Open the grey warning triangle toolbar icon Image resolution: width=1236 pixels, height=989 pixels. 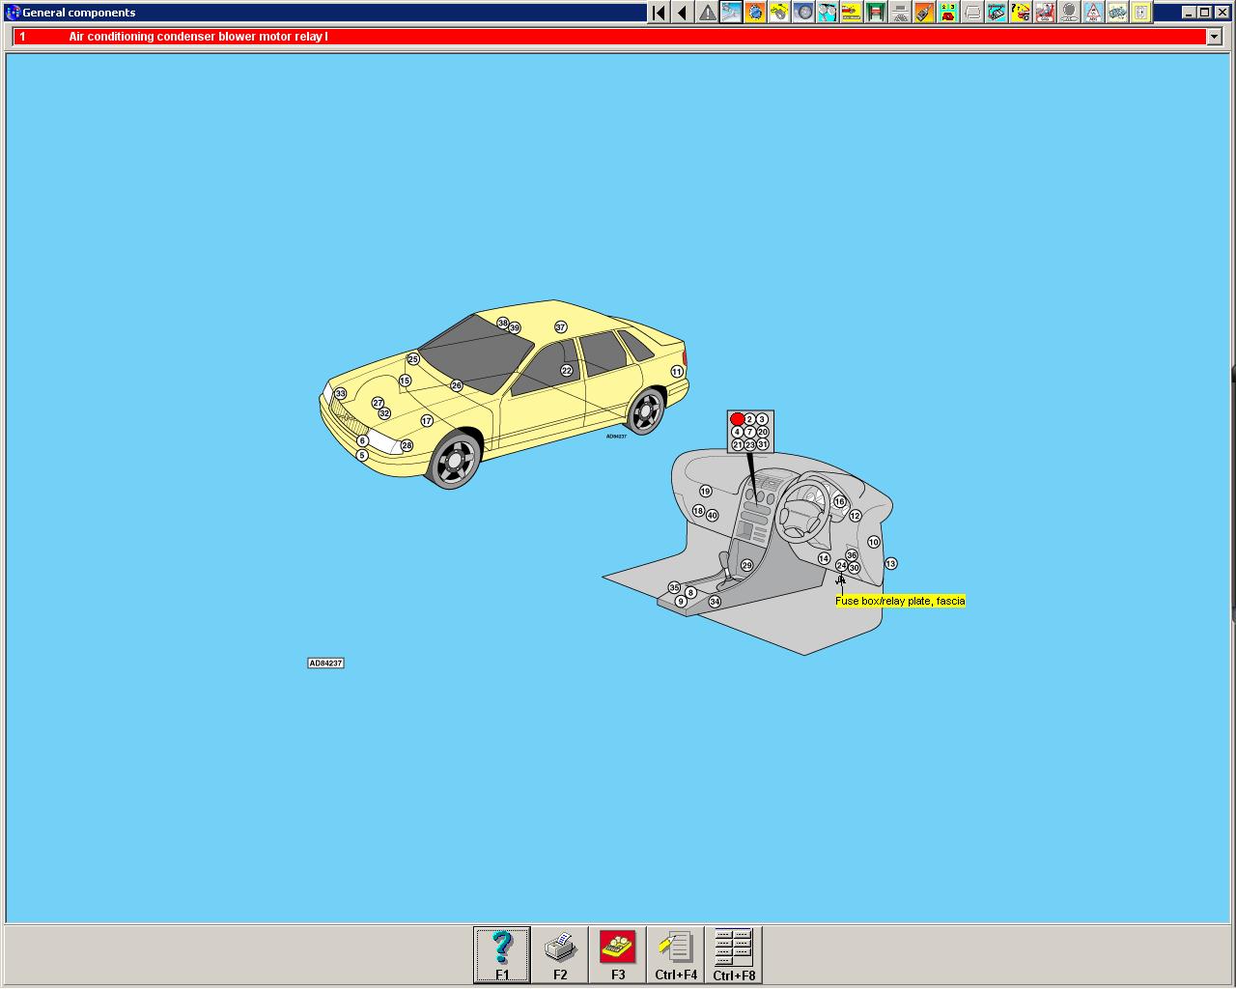point(707,13)
